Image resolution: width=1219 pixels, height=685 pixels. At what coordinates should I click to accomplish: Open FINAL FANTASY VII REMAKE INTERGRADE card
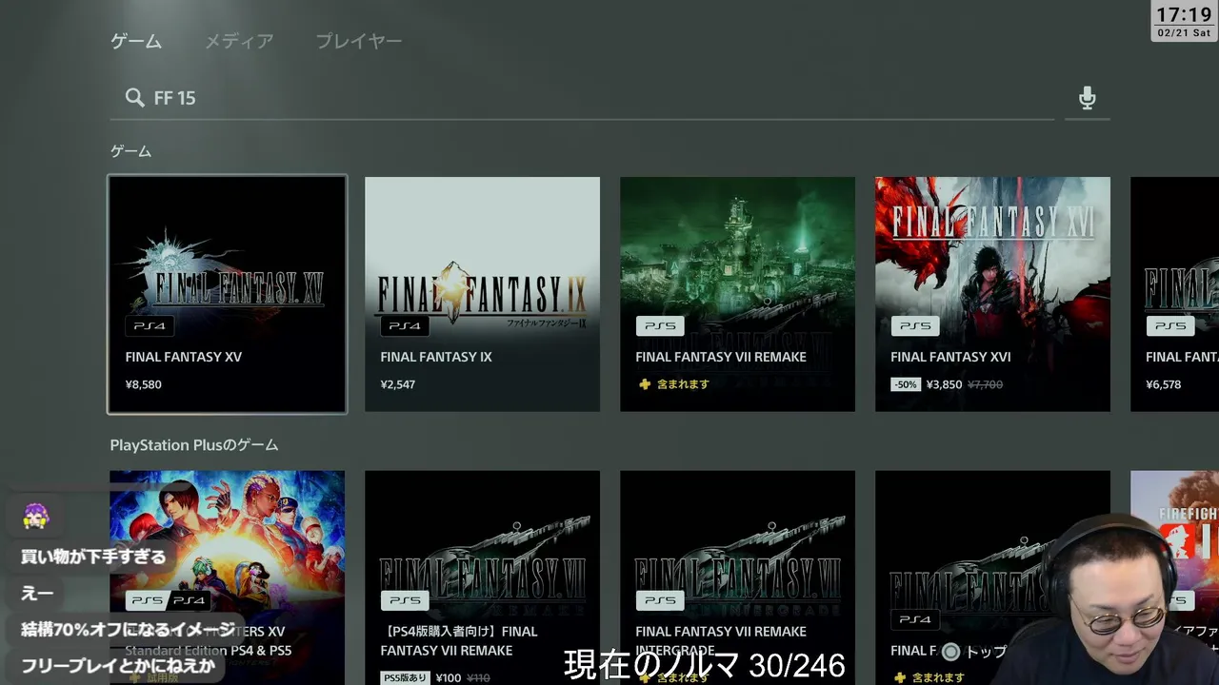coord(737,577)
